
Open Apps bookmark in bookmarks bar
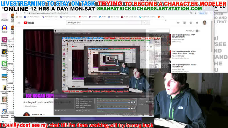tap(19, 17)
